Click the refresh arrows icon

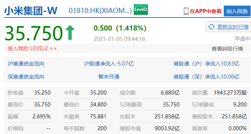tap(211, 27)
